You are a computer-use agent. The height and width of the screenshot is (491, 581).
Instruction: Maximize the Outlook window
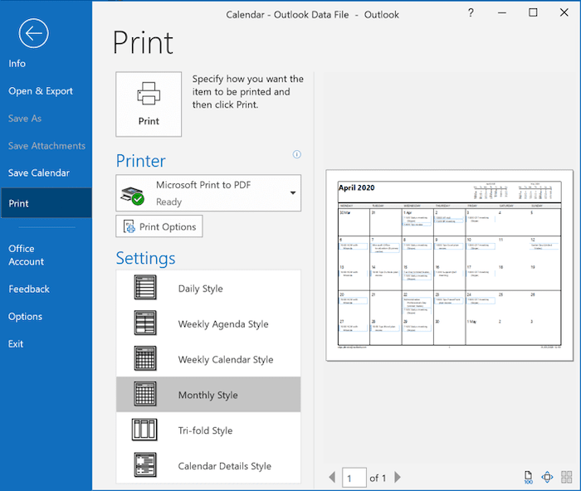click(x=533, y=13)
